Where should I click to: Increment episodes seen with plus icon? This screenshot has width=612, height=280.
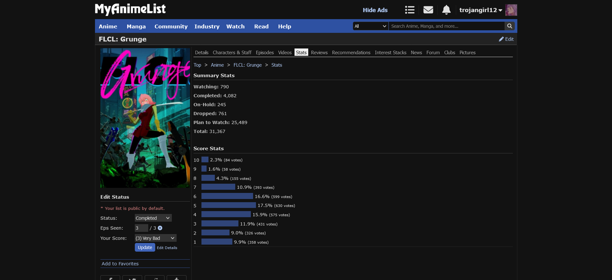pyautogui.click(x=160, y=228)
